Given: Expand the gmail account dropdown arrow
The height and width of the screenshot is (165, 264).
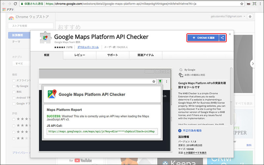Looking at the screenshot, I should coord(245,16).
